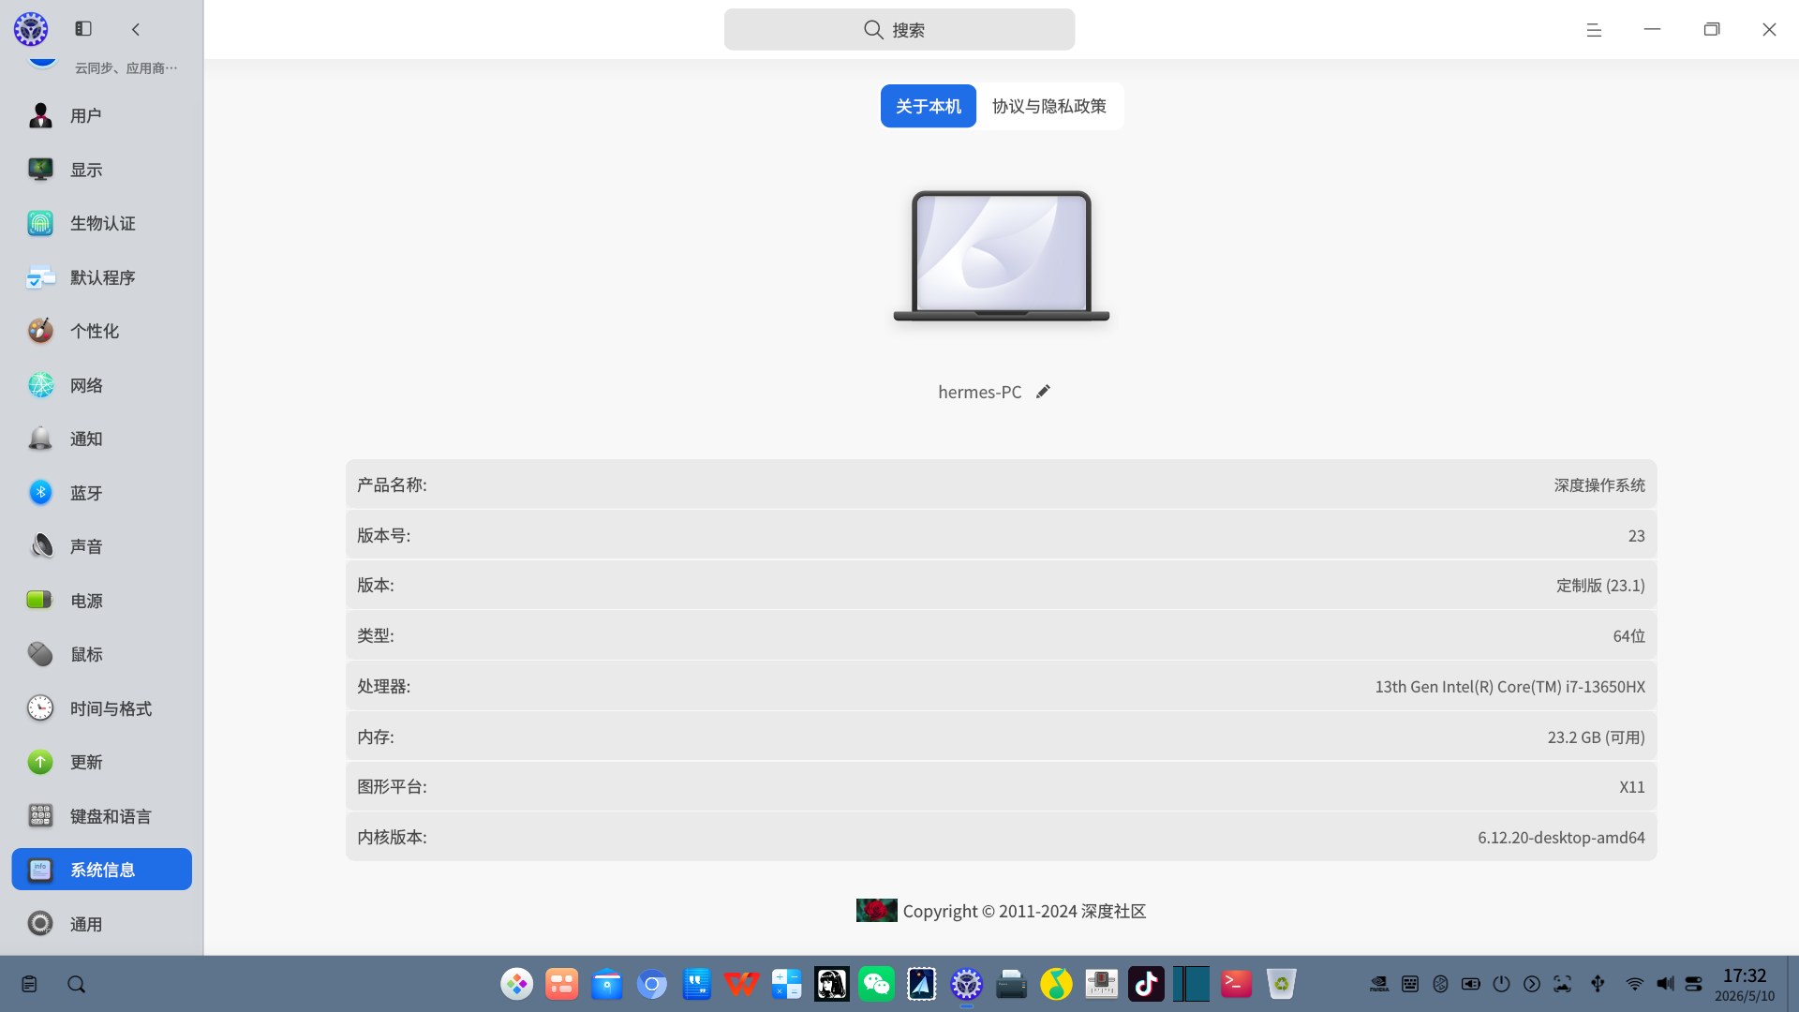Open 通知 notification settings
Viewport: 1799px width, 1012px height.
(101, 439)
